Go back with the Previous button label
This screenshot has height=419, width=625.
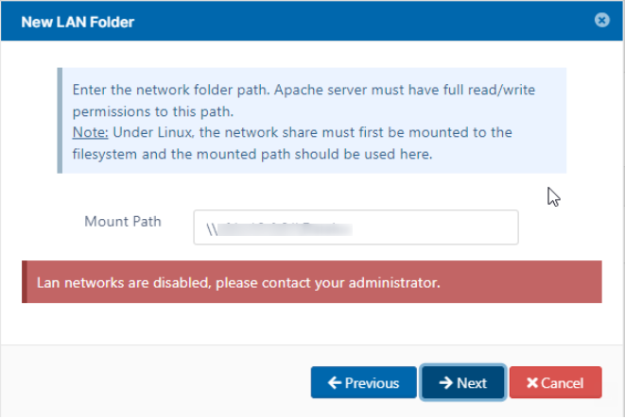click(372, 383)
